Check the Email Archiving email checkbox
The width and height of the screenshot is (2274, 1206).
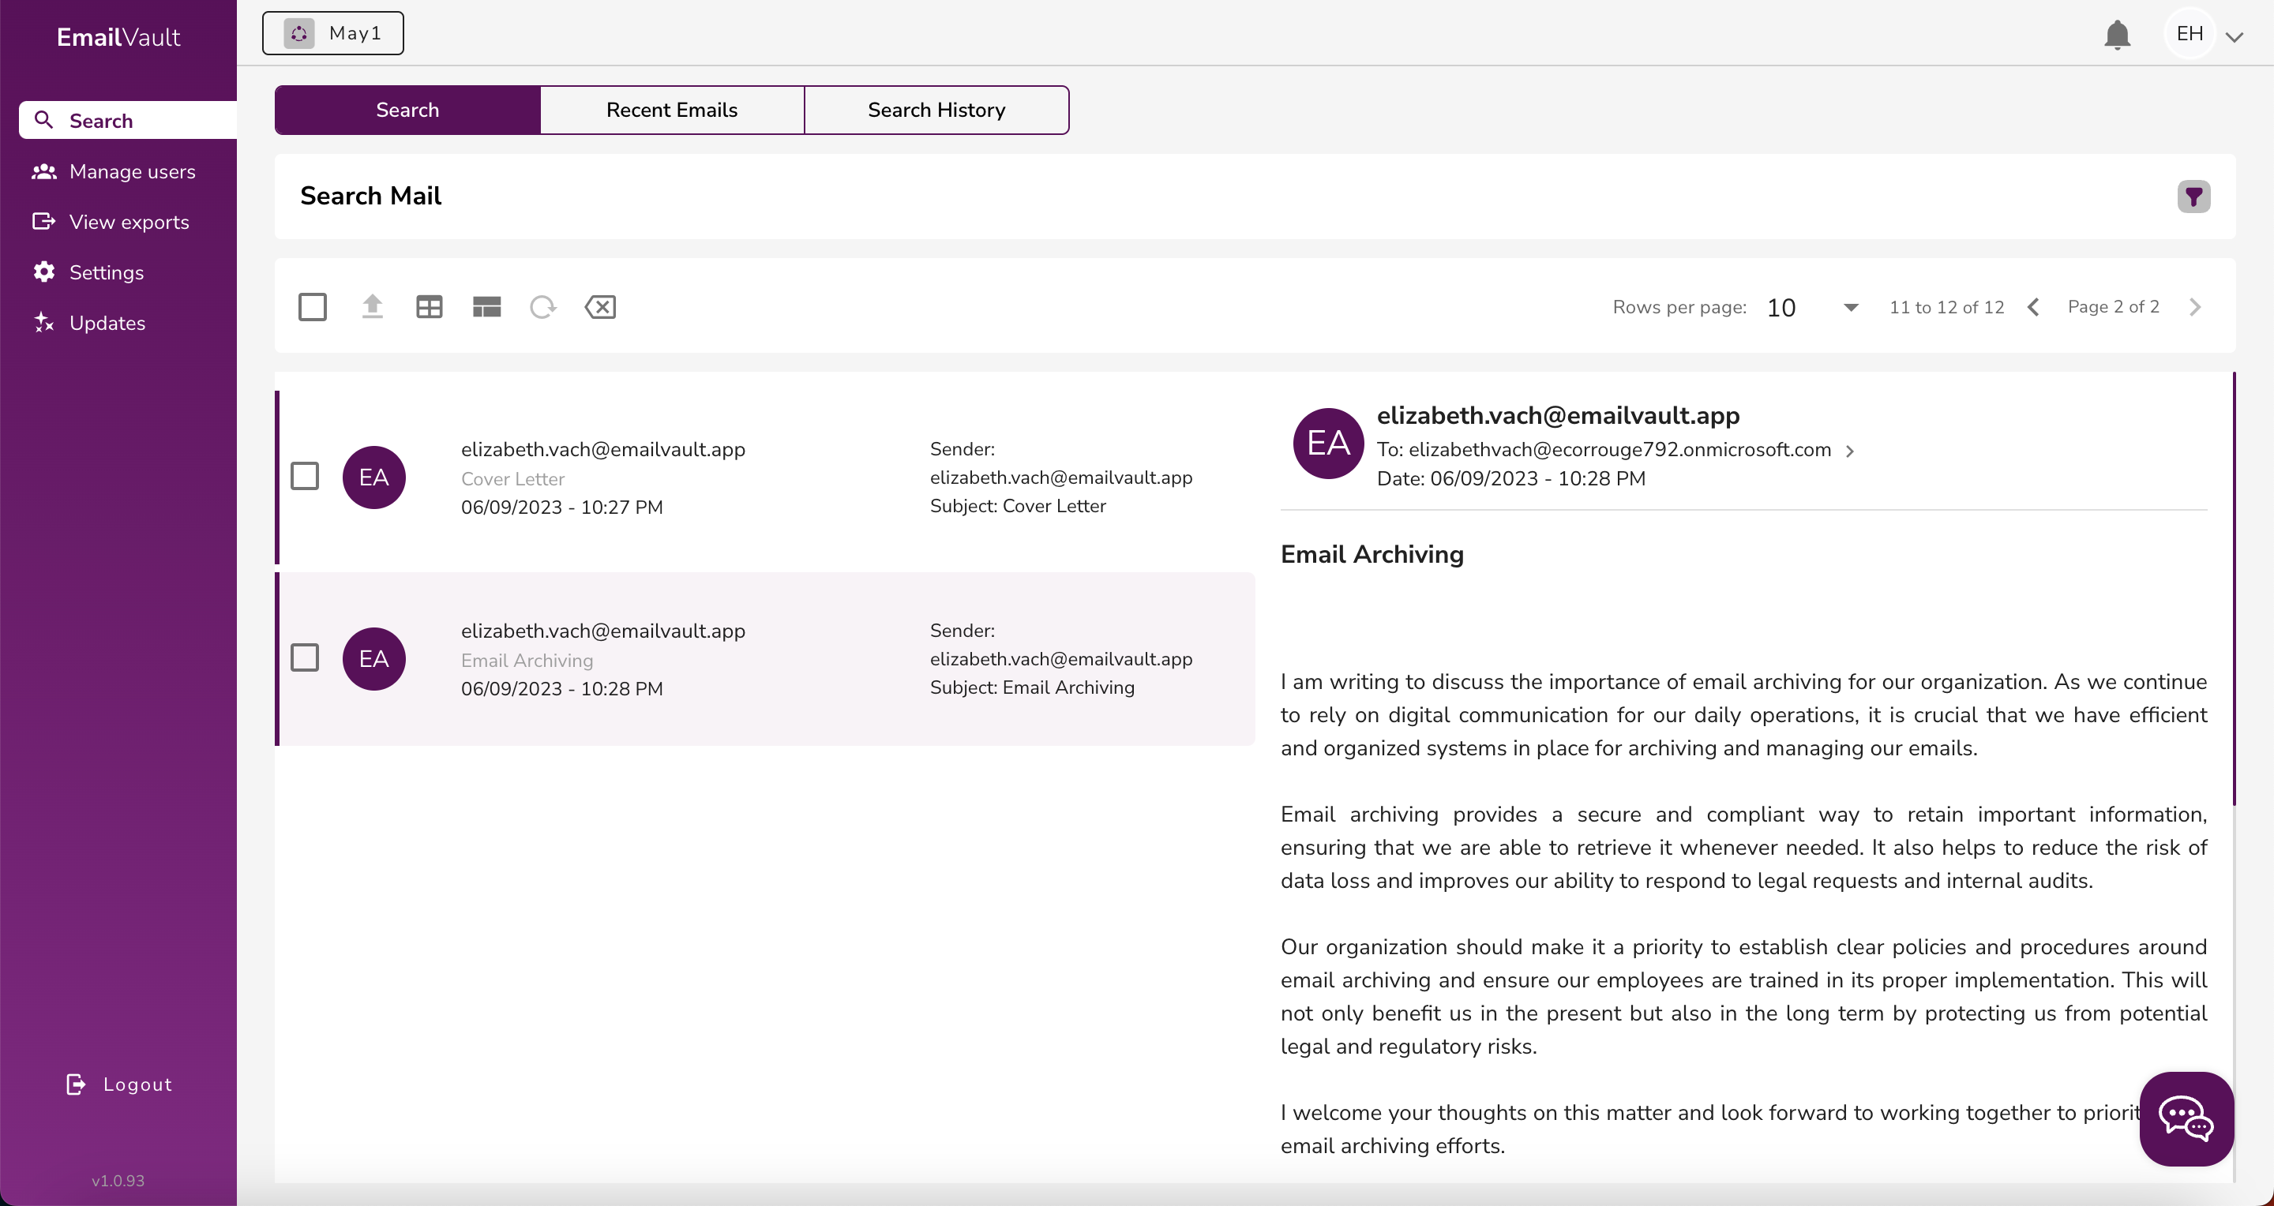click(x=306, y=657)
